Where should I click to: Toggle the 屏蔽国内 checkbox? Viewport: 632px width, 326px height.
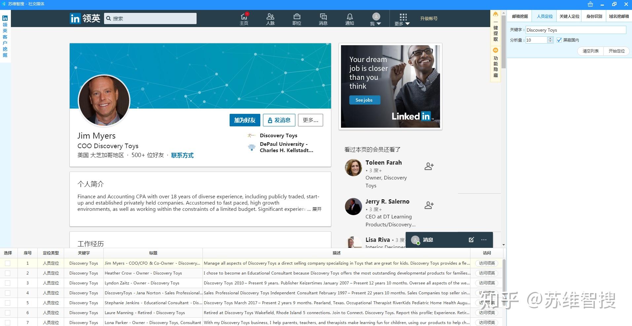click(x=559, y=40)
